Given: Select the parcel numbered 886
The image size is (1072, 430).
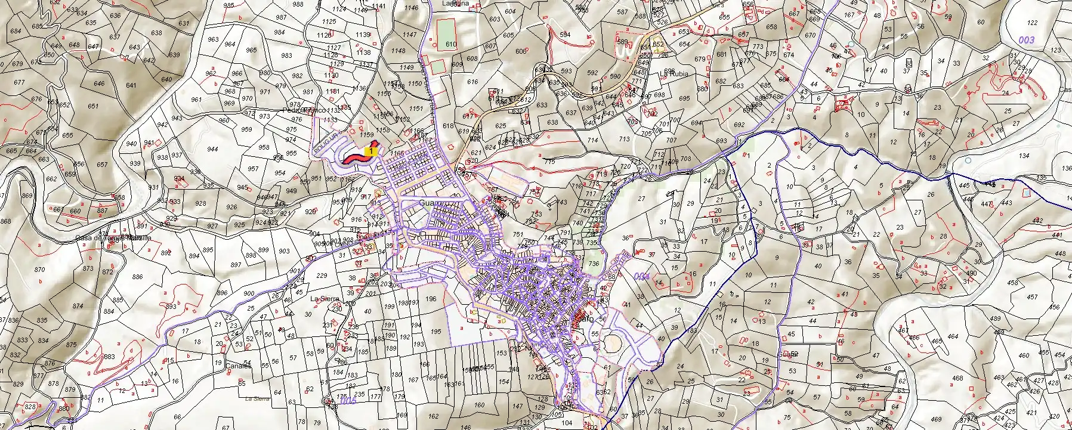Looking at the screenshot, I should tap(137, 277).
